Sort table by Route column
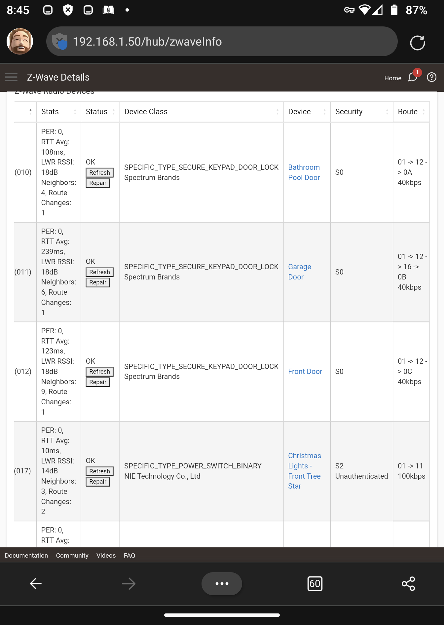Image resolution: width=444 pixels, height=625 pixels. click(411, 112)
